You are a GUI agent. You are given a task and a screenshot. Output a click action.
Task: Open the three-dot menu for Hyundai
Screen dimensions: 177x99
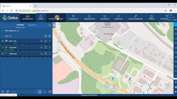(x=50, y=47)
